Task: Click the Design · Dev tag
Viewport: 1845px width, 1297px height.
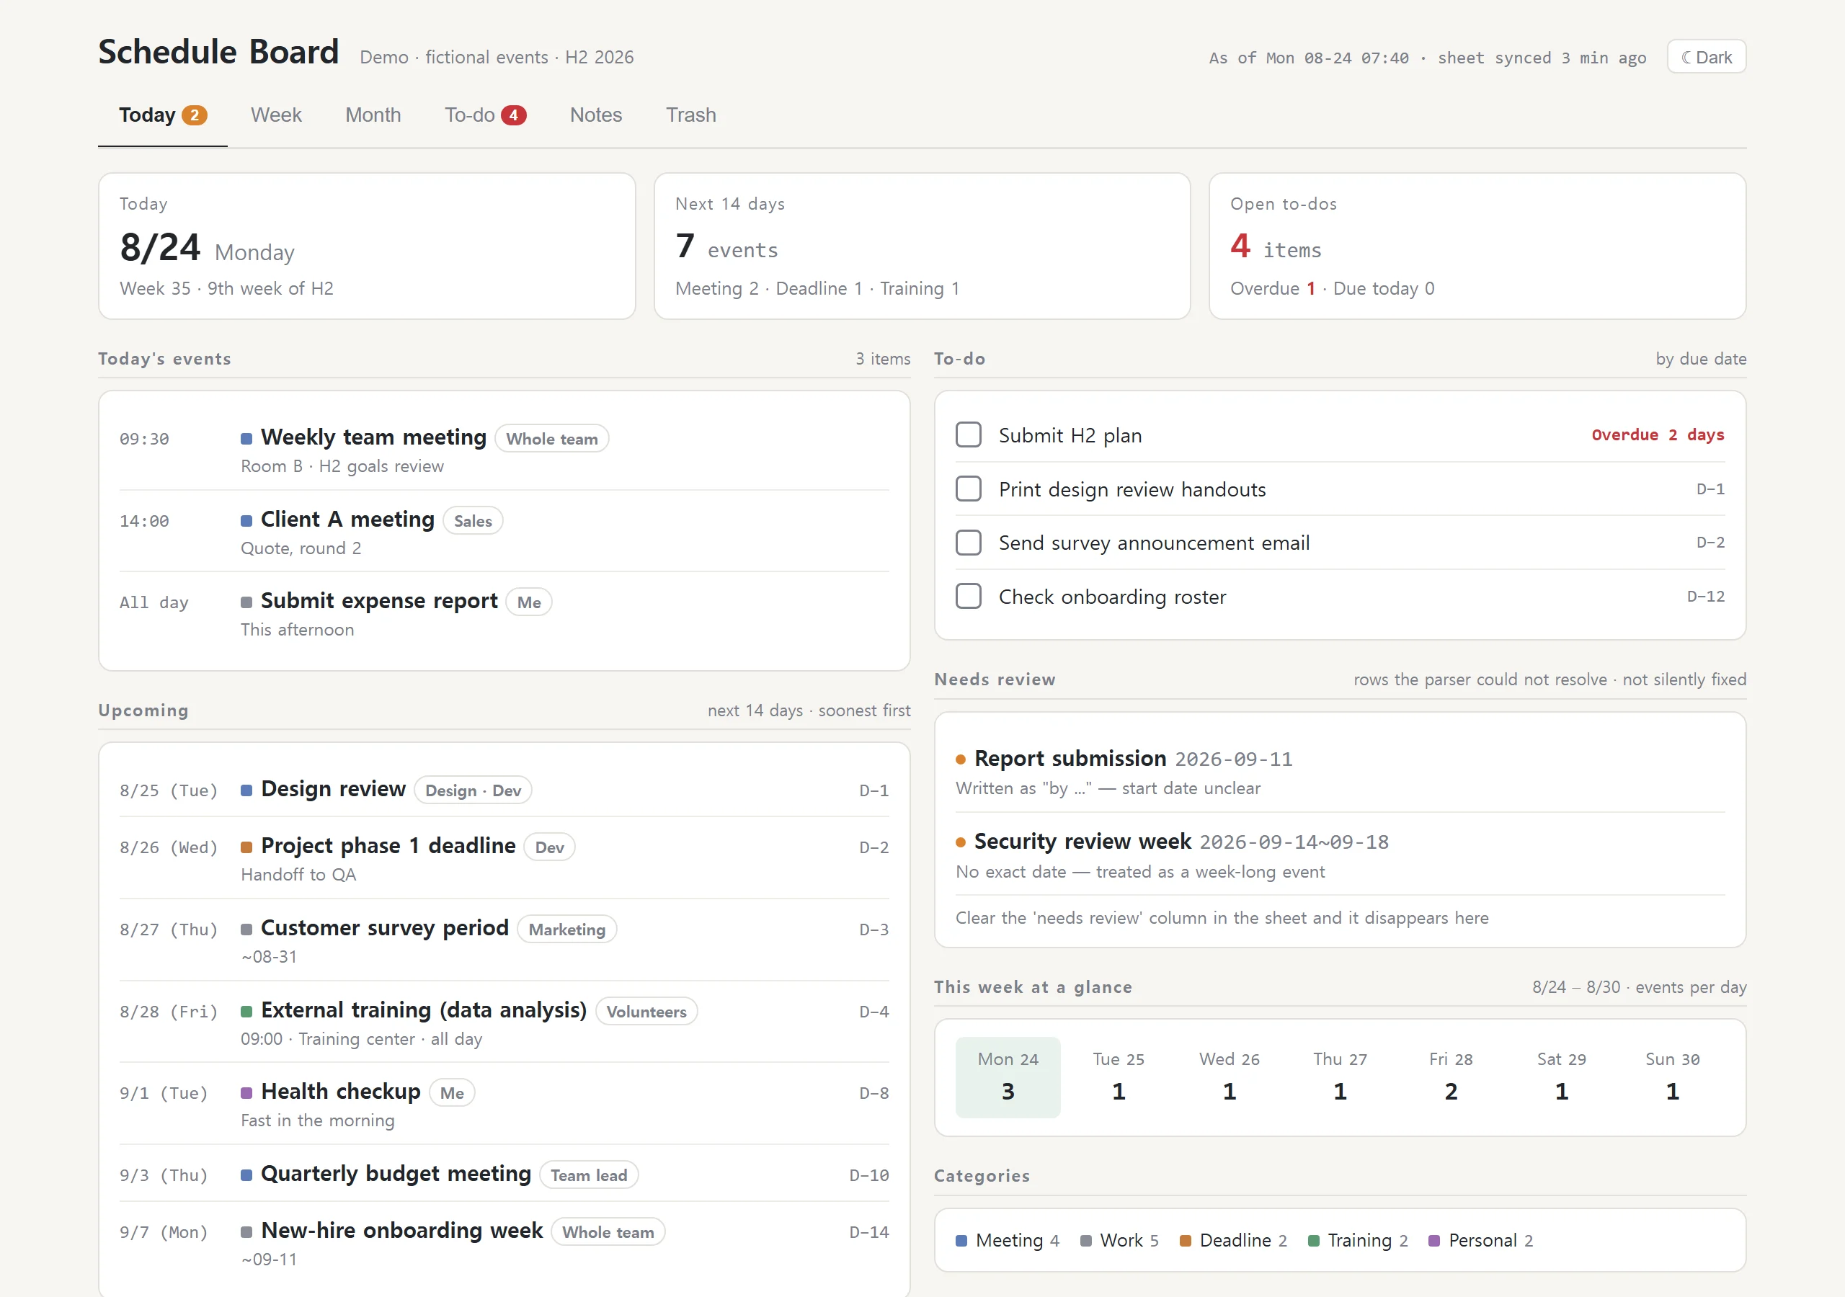Action: [x=473, y=790]
